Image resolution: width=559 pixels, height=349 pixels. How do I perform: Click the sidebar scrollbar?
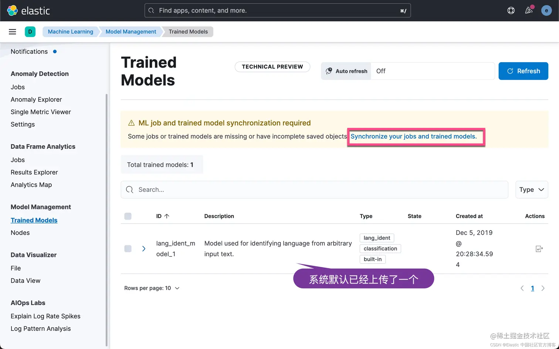107,220
